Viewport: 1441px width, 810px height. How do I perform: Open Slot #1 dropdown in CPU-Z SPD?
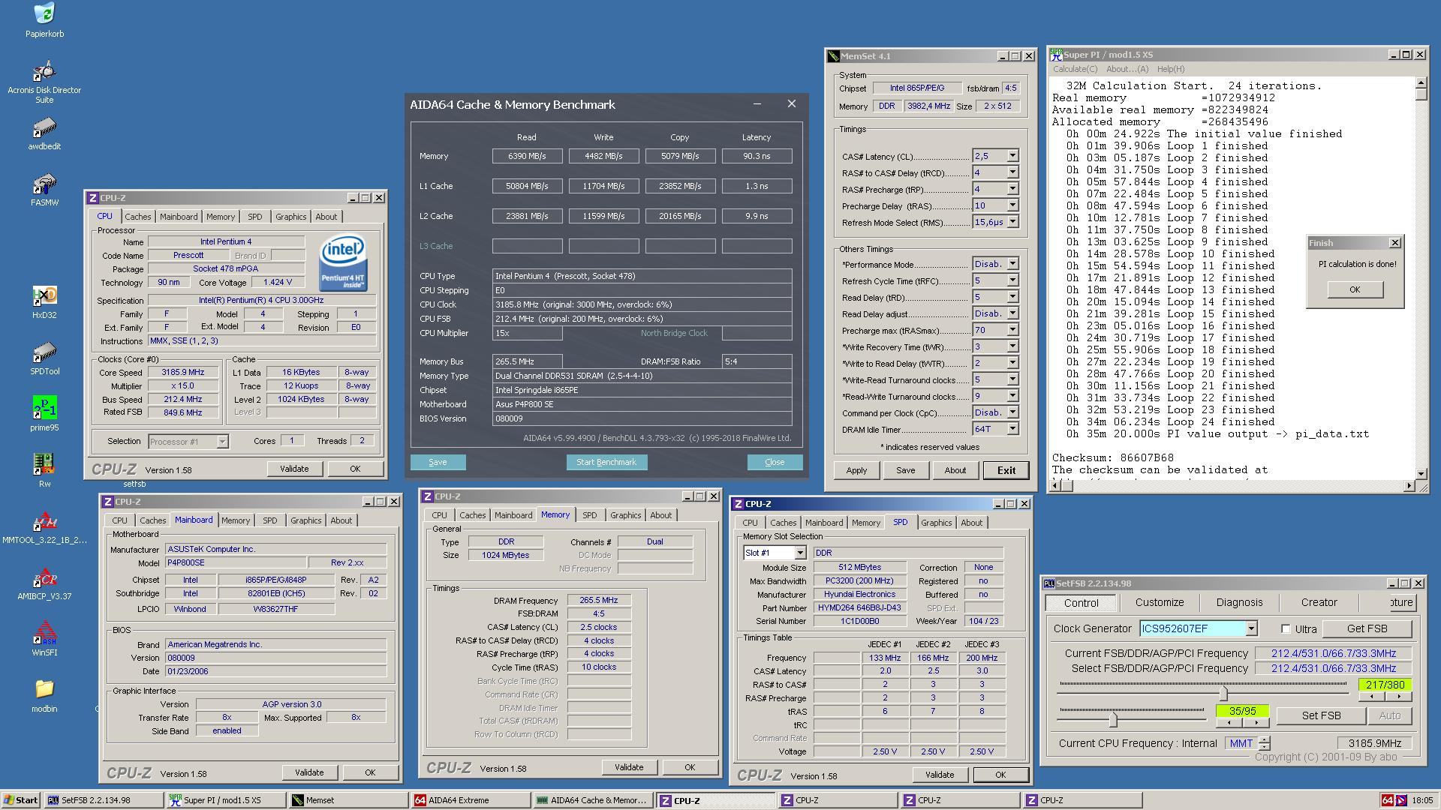(x=800, y=553)
